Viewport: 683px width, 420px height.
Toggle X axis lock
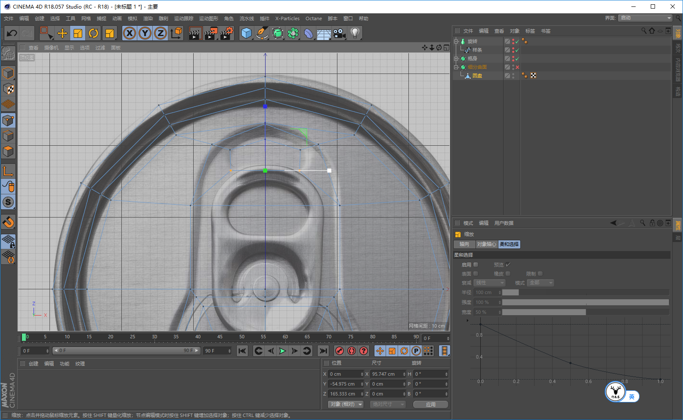click(130, 33)
